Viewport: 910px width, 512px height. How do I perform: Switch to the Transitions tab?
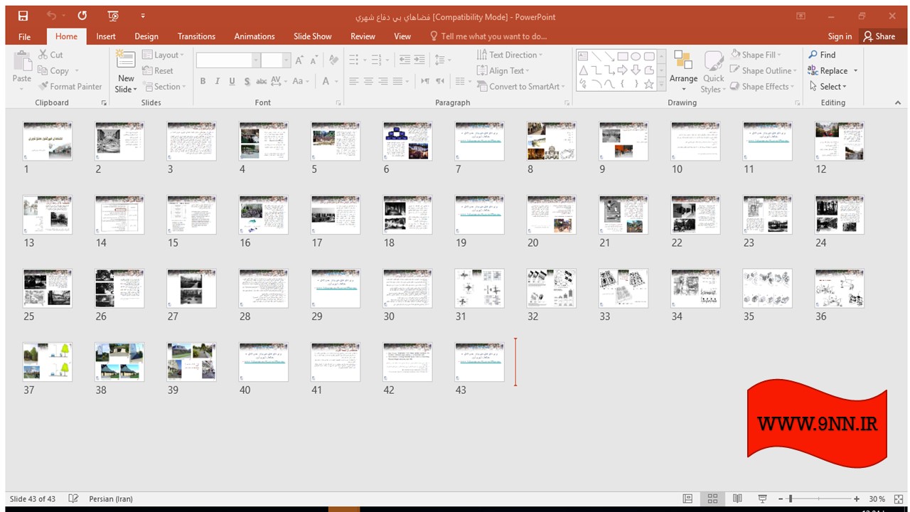[196, 36]
